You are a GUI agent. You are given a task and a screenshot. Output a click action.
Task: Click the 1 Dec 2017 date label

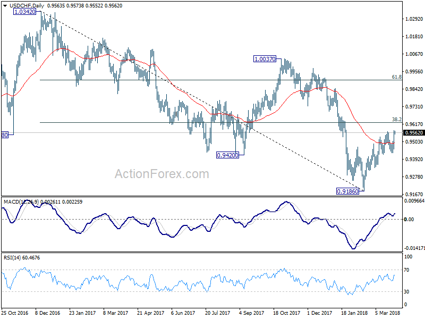pyautogui.click(x=320, y=313)
